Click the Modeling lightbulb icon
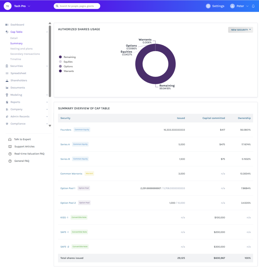Image resolution: width=259 pixels, height=268 pixels. click(x=7, y=95)
